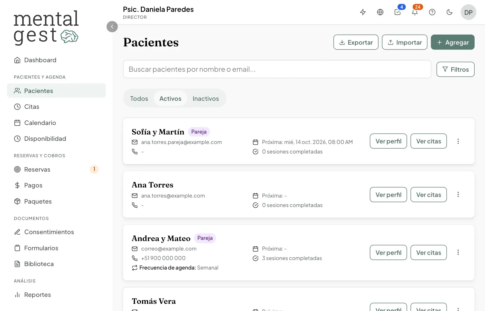The image size is (485, 311).
Task: Open tasks checklist icon with badge 4
Action: (398, 12)
